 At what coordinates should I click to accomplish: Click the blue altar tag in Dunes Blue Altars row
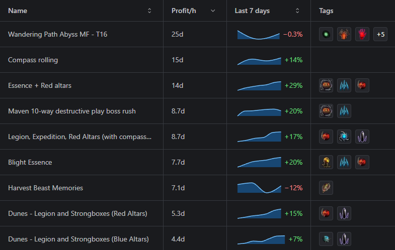point(326,239)
